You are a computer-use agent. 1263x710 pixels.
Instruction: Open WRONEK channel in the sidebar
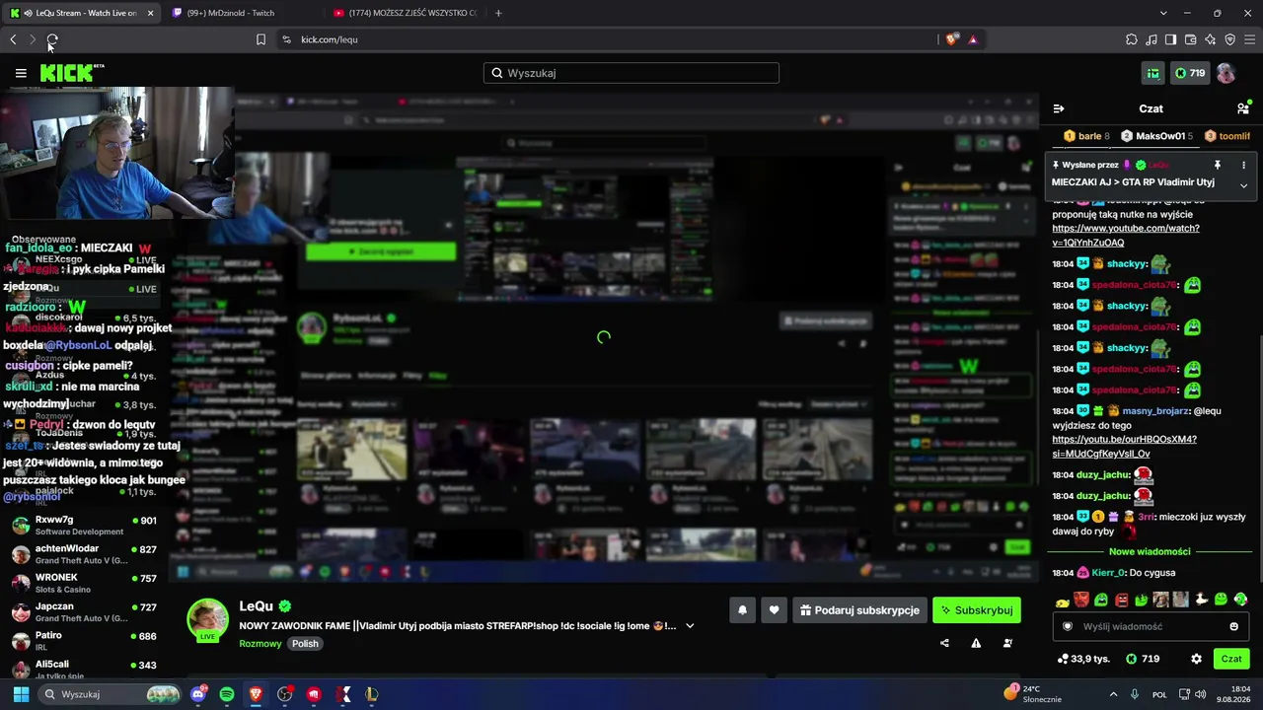click(x=84, y=583)
